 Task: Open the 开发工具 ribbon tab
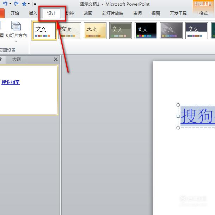178,13
